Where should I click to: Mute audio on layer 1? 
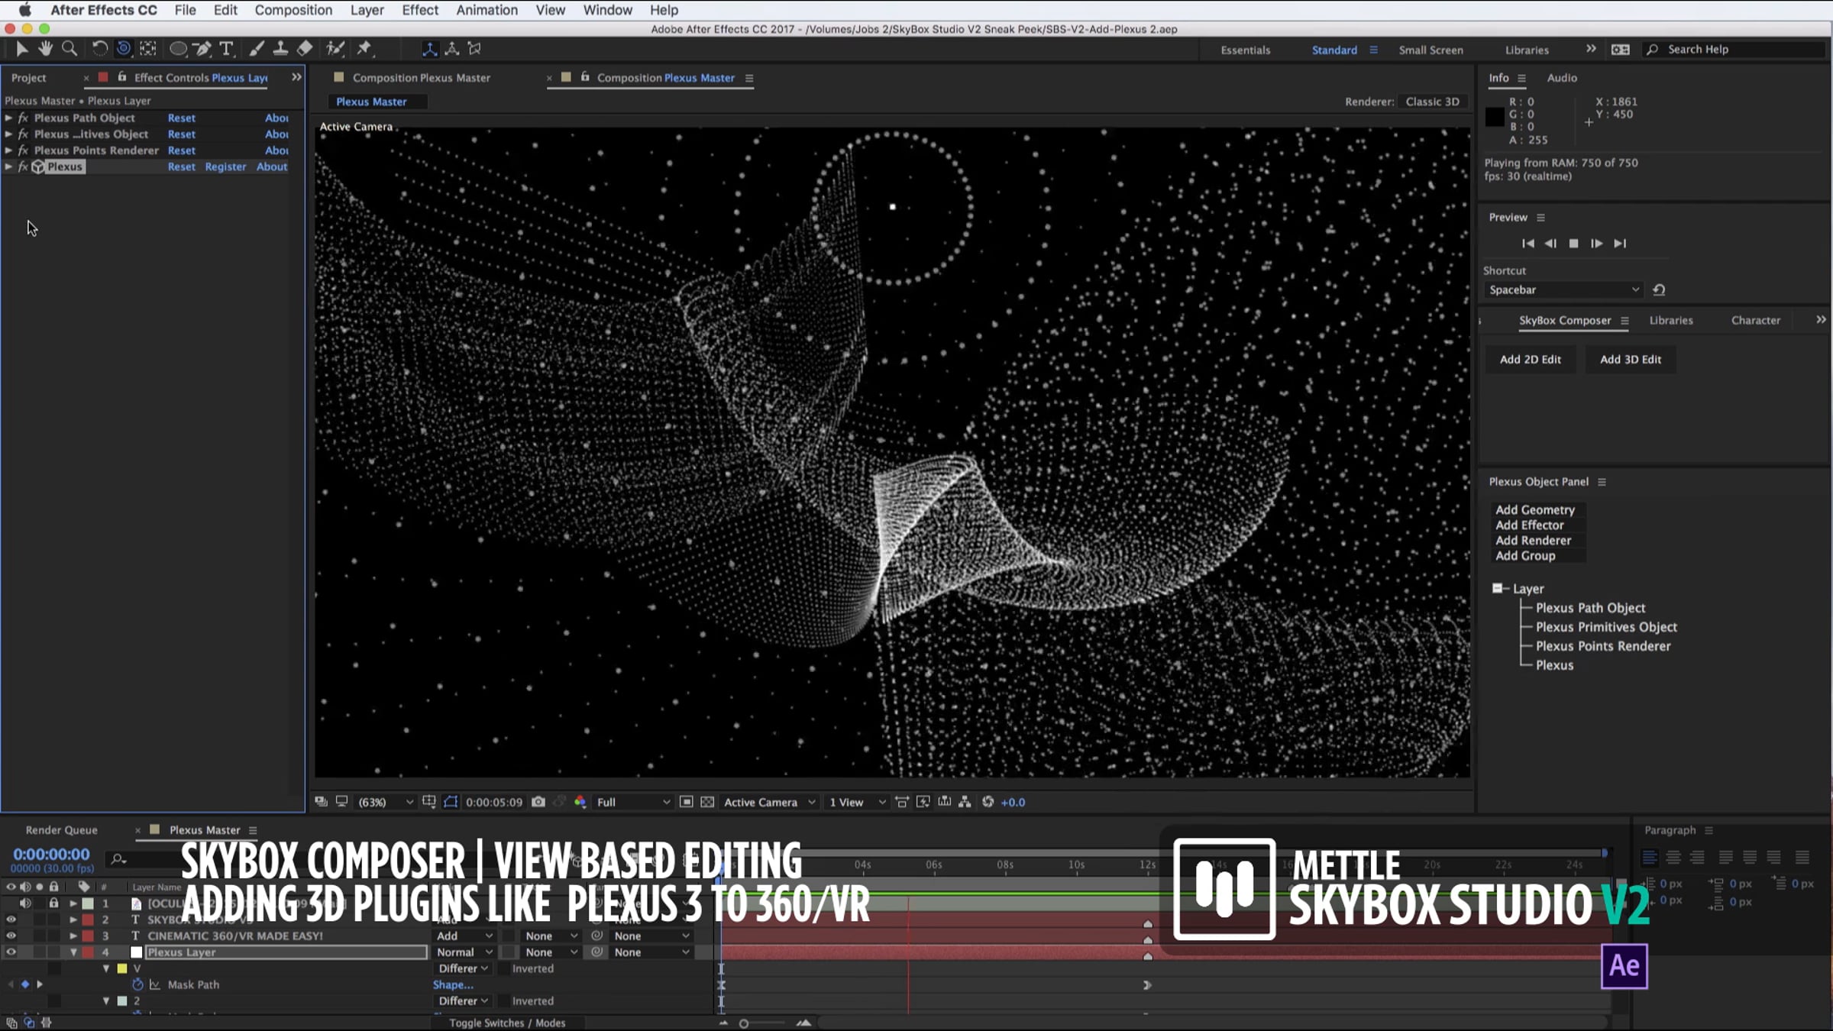(x=25, y=903)
